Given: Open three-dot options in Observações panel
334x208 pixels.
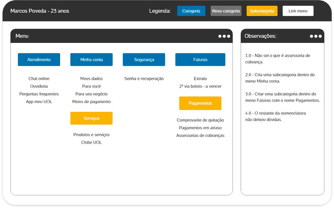Looking at the screenshot, I should click(x=316, y=36).
